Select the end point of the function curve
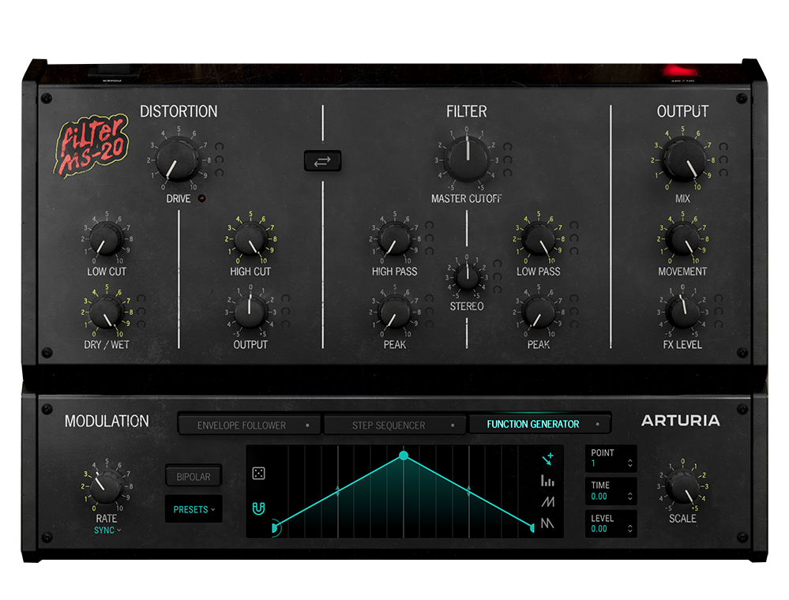The height and width of the screenshot is (600, 789). [x=532, y=527]
